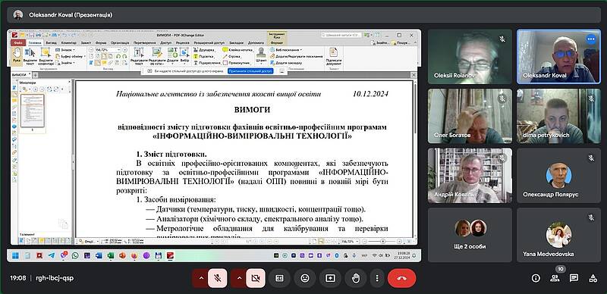
Task: Click the zoom slider in the PDF status bar
Action: (383, 241)
